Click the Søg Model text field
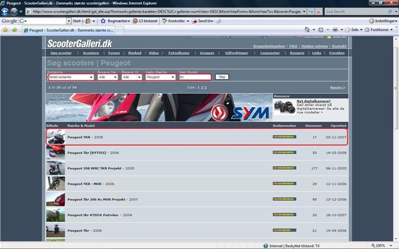Screen dimensions: 399x249 coord(195,77)
